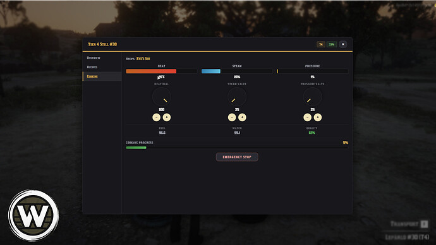Click the Steam Valve knob

click(237, 97)
